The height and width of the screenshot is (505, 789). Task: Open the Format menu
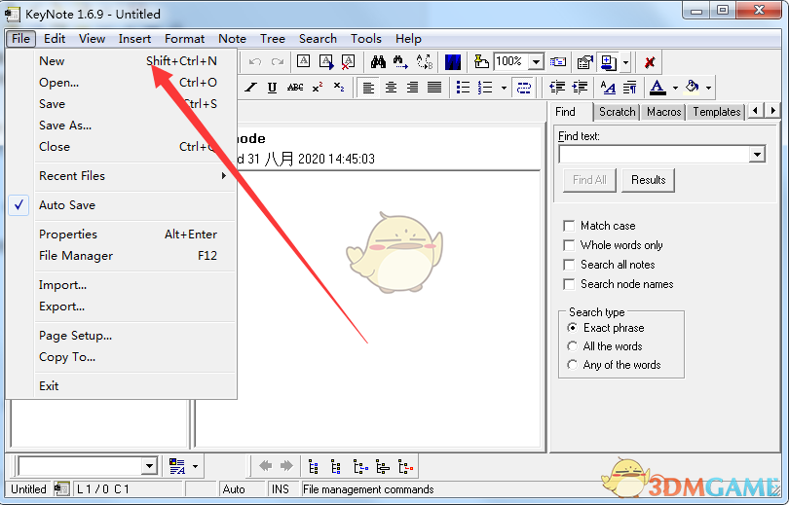click(x=185, y=39)
